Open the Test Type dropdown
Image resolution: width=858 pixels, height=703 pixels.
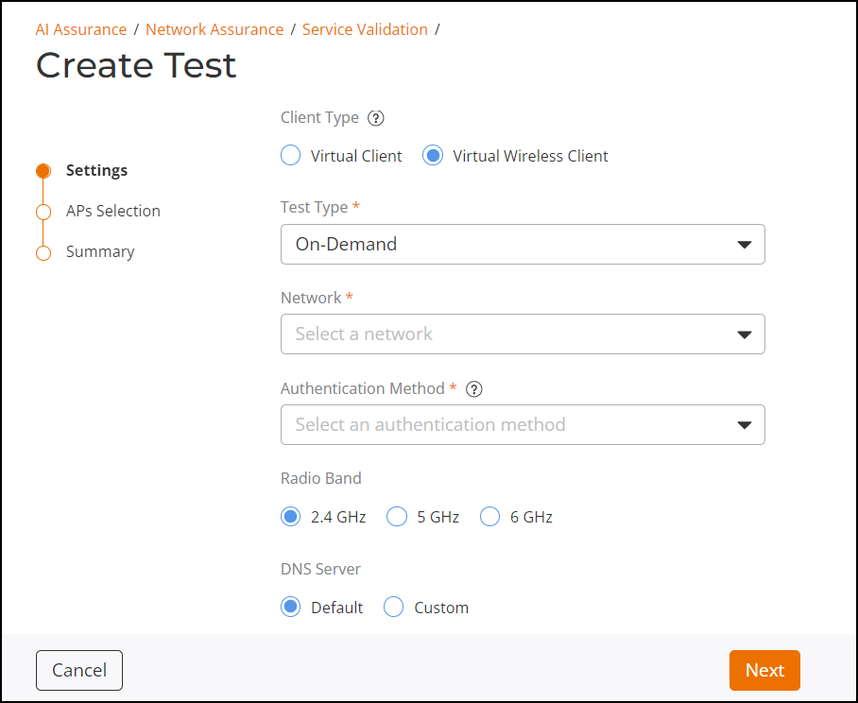(x=523, y=244)
